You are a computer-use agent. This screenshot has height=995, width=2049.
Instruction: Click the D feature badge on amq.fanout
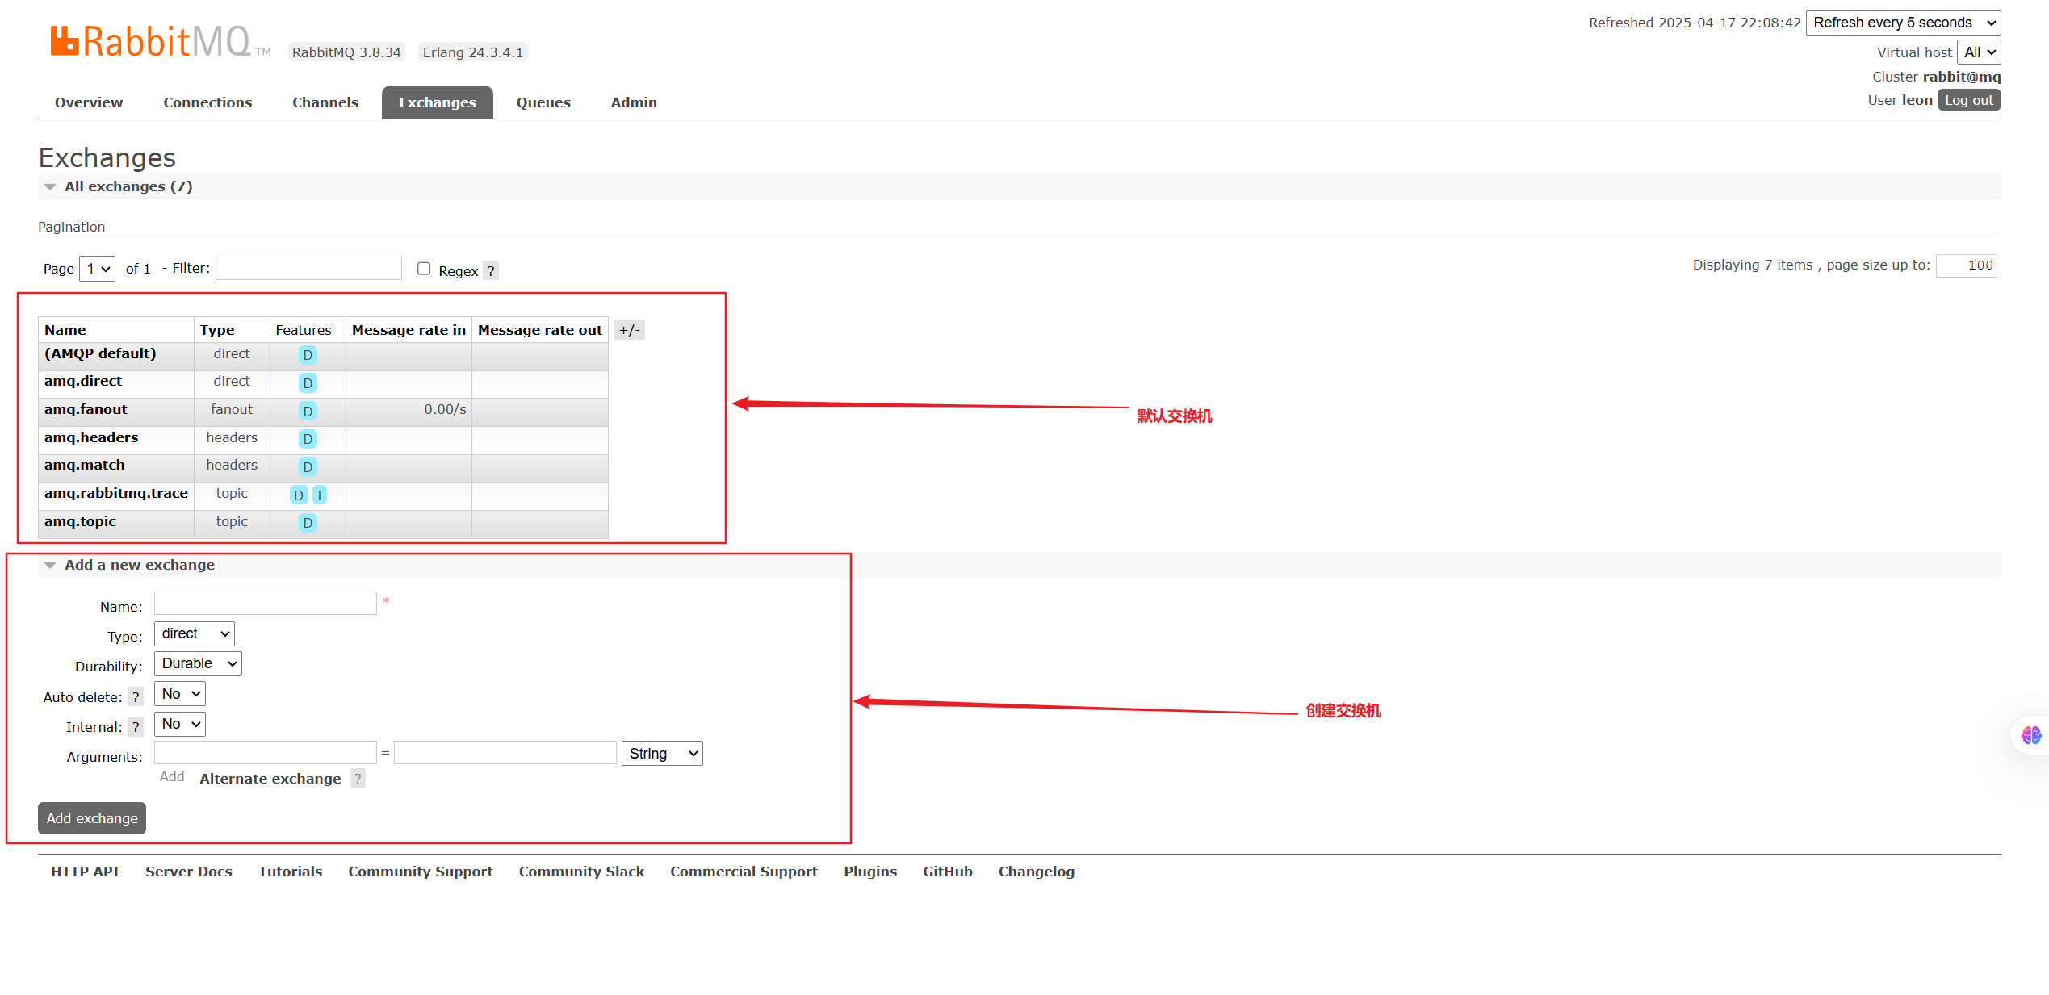pos(308,412)
